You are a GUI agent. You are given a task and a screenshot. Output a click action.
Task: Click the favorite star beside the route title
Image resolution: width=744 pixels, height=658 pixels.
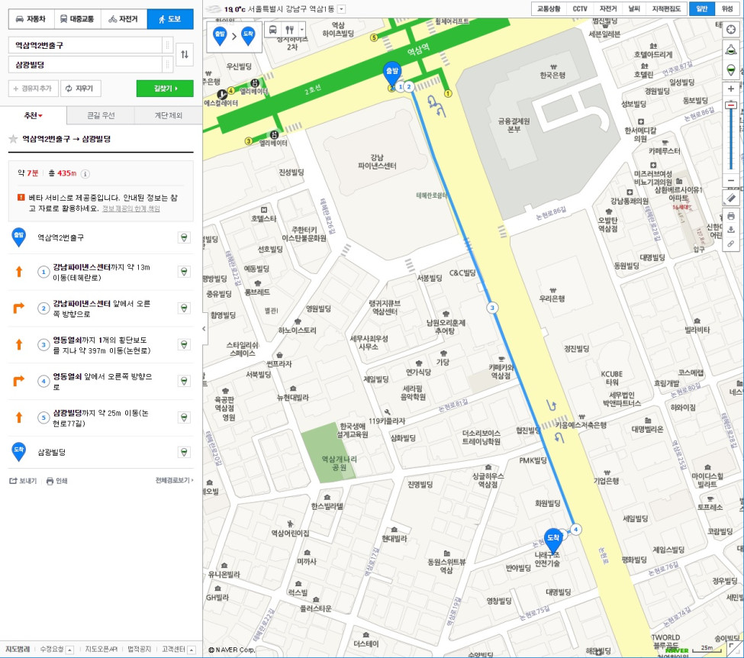pos(13,139)
